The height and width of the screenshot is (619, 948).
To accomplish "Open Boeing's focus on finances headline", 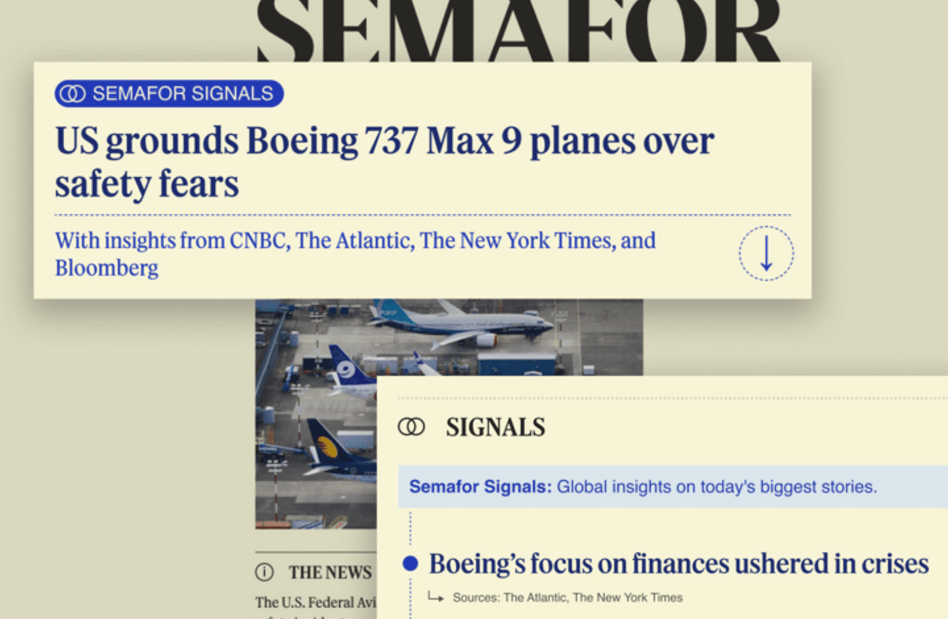I will click(679, 563).
